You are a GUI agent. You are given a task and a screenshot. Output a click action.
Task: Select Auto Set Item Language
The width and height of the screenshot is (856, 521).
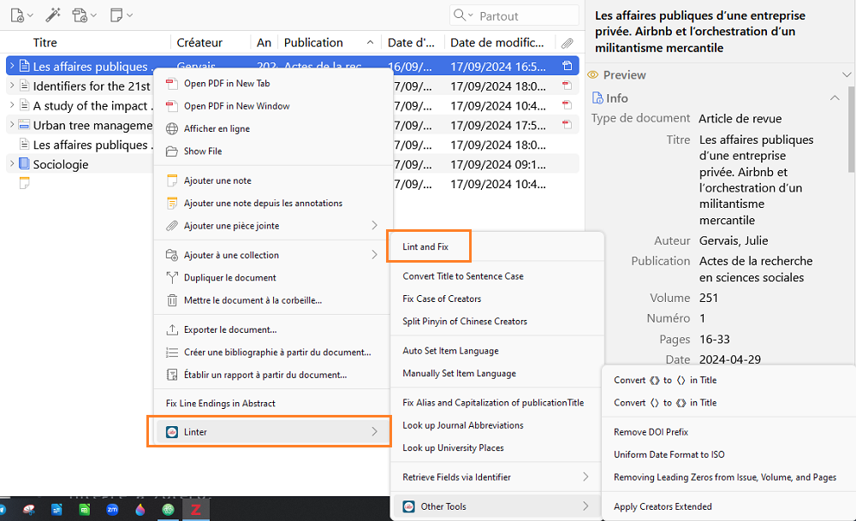[x=450, y=351]
